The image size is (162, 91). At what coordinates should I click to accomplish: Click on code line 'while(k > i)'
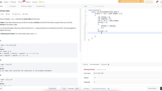coord(103,31)
